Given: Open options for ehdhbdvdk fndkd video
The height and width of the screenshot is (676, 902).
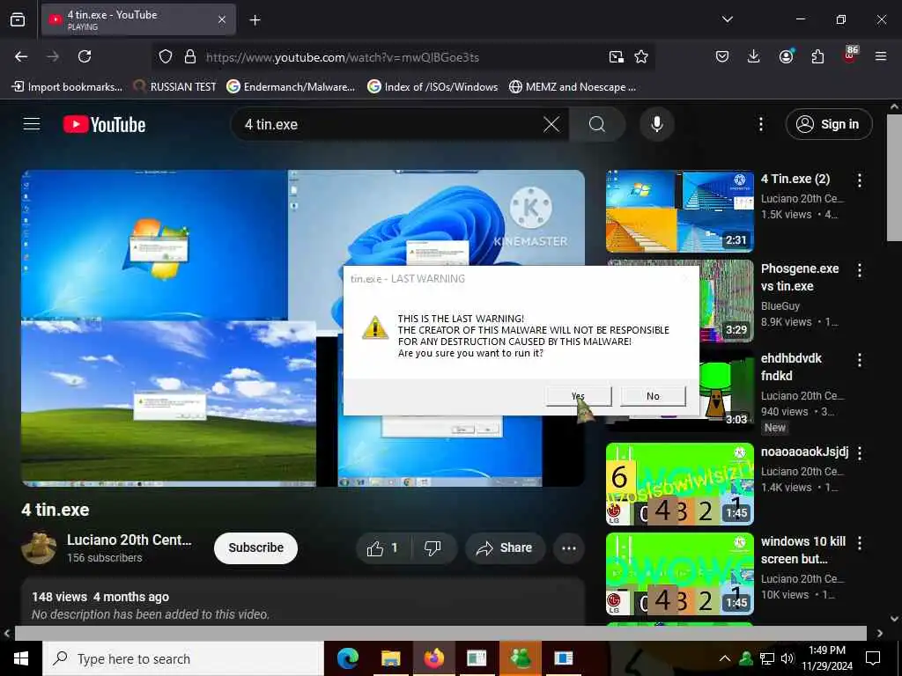Looking at the screenshot, I should [x=860, y=360].
